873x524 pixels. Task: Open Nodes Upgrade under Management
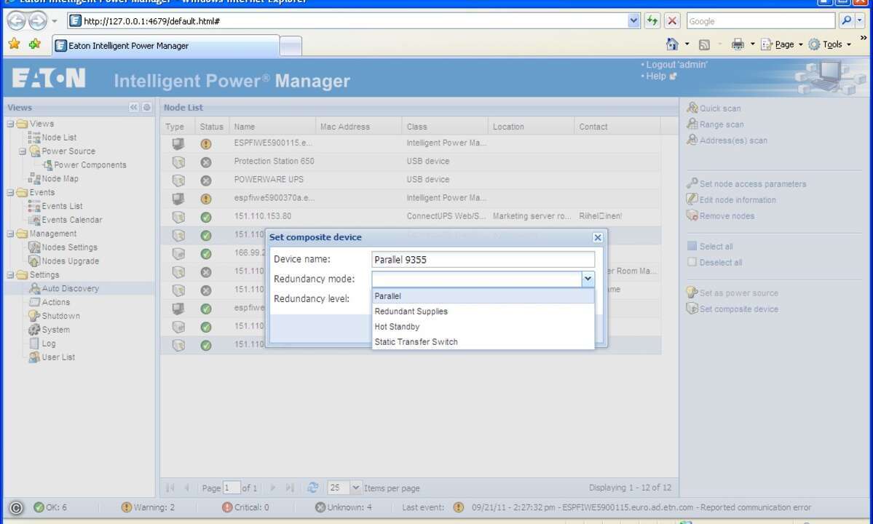click(x=70, y=261)
